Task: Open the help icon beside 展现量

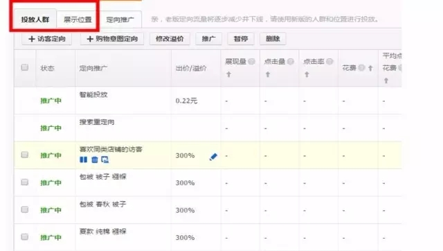Action: tap(251, 62)
